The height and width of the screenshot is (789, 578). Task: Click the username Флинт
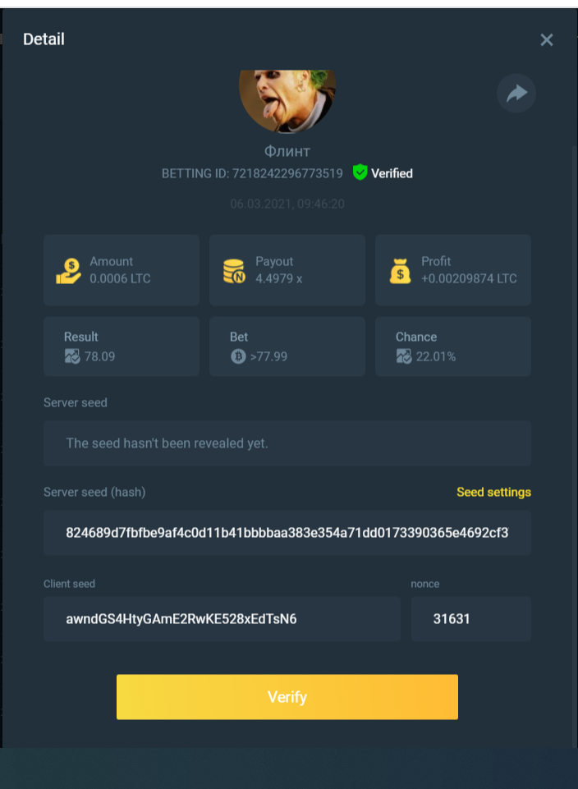point(287,151)
